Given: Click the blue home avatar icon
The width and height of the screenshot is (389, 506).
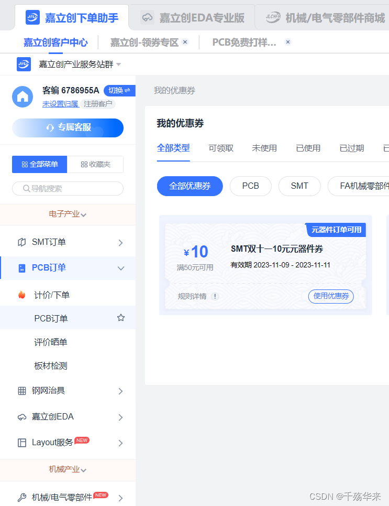Looking at the screenshot, I should pyautogui.click(x=23, y=96).
